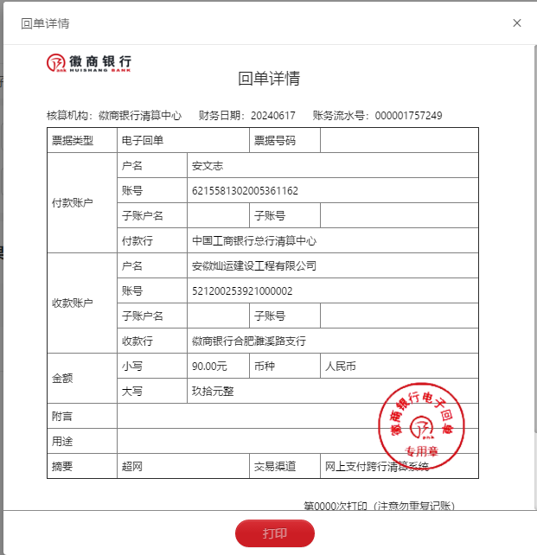Click the red 打印 print button
This screenshot has height=555, width=537.
click(274, 533)
